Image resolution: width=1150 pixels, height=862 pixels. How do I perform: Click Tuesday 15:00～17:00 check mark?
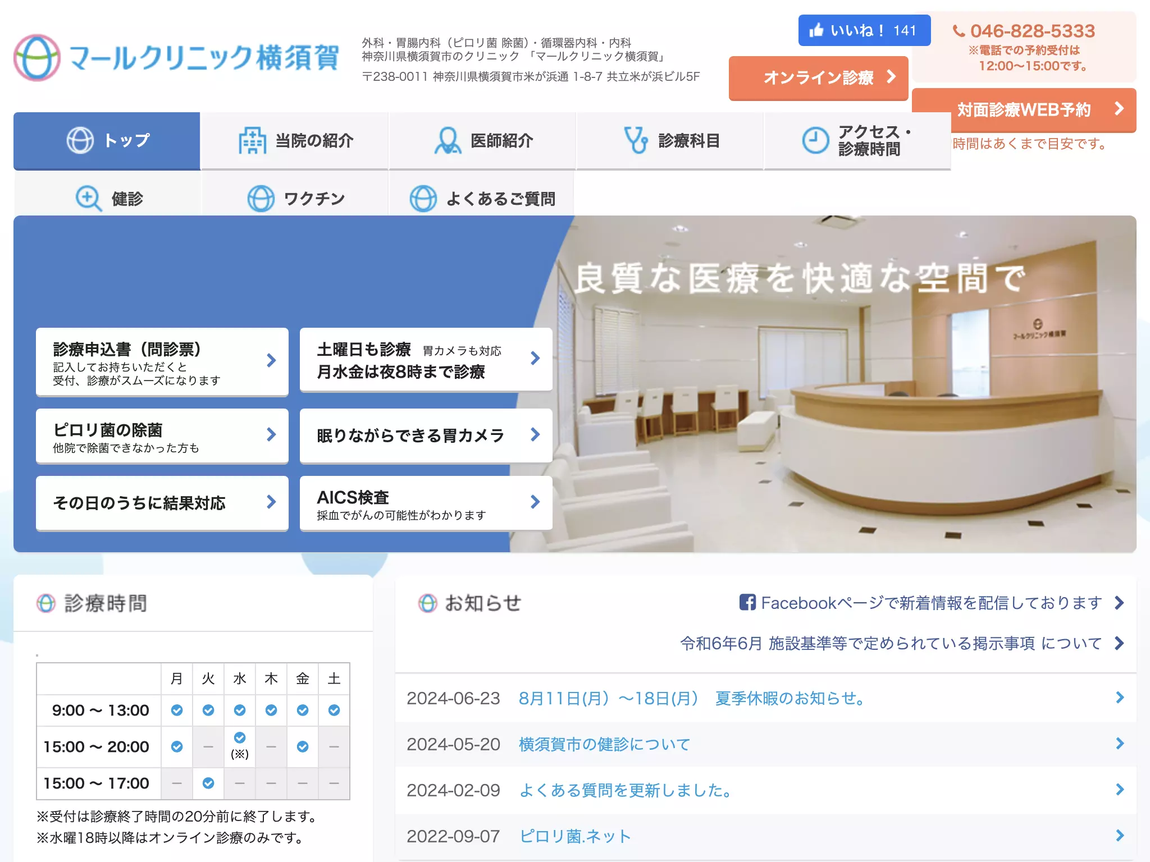208,783
